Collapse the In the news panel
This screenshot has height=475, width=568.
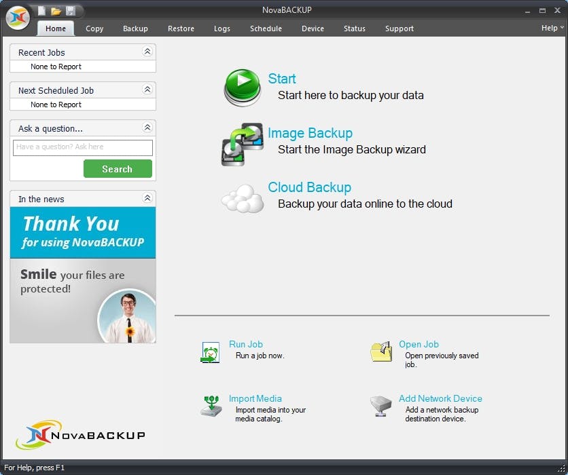[147, 198]
